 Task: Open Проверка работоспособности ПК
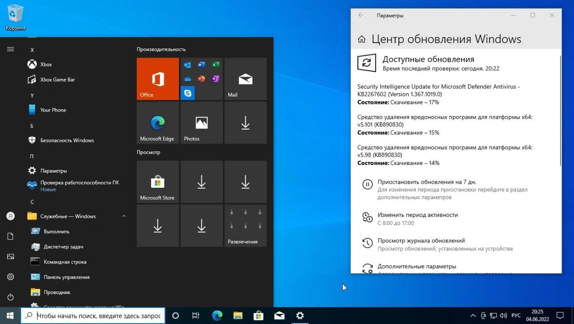(x=76, y=186)
